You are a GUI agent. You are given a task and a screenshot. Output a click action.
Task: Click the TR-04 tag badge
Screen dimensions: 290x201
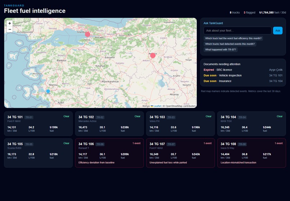click(x=242, y=117)
